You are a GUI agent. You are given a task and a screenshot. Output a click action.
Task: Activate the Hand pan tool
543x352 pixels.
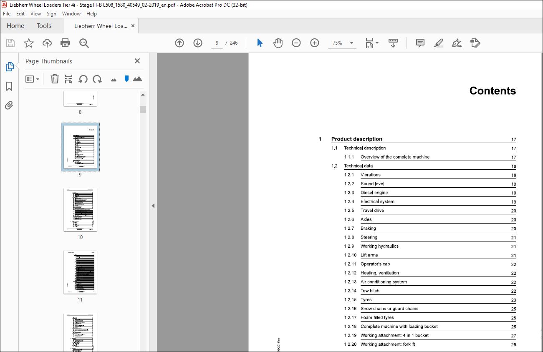coord(278,43)
